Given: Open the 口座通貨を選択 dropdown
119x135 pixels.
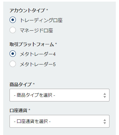Looking at the screenshot, I should (59, 121).
